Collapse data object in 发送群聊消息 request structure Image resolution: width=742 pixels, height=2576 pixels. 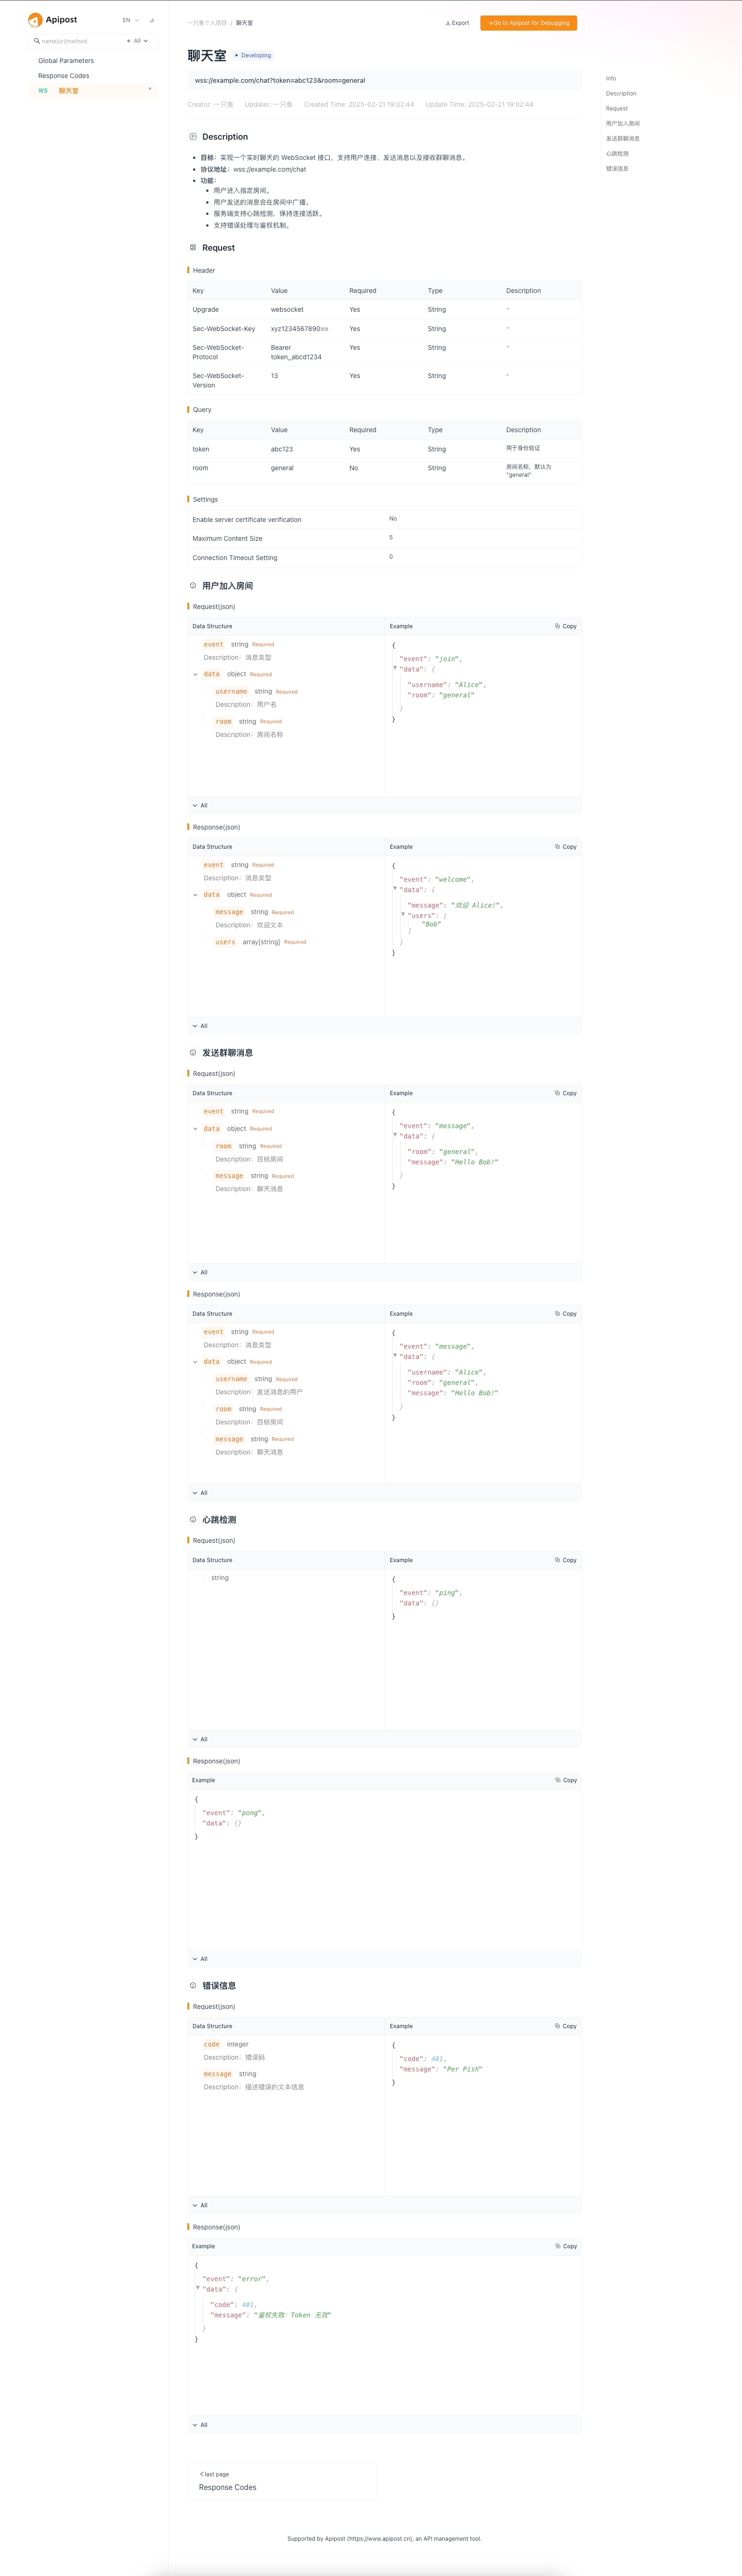(x=196, y=1129)
